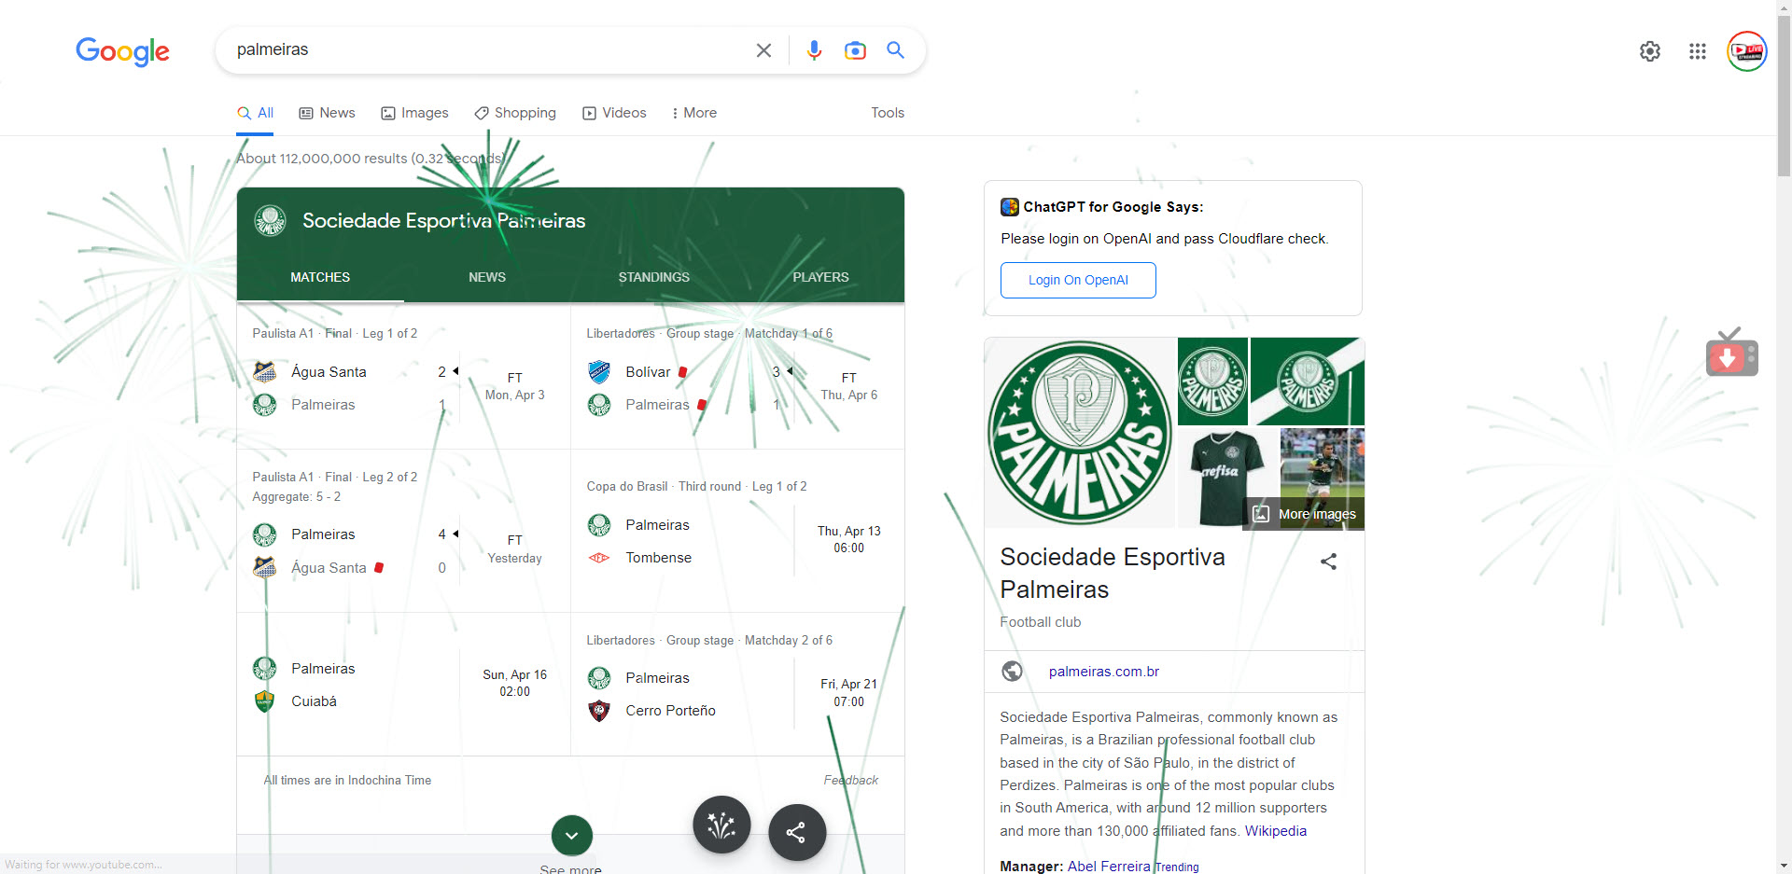Open Palmeiras vs Cerro Porteño match
The width and height of the screenshot is (1792, 874).
[x=737, y=684]
